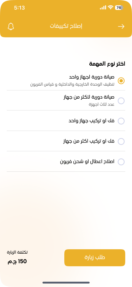Choose the صيانة دورية لجهاز واحد label text

click(x=92, y=77)
